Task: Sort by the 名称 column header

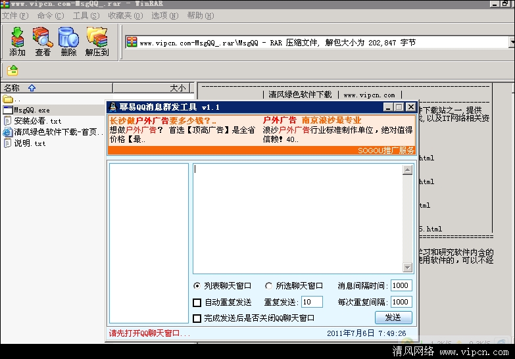Action: point(57,87)
